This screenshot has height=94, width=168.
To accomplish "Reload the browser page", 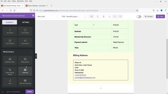I will coord(10,10).
